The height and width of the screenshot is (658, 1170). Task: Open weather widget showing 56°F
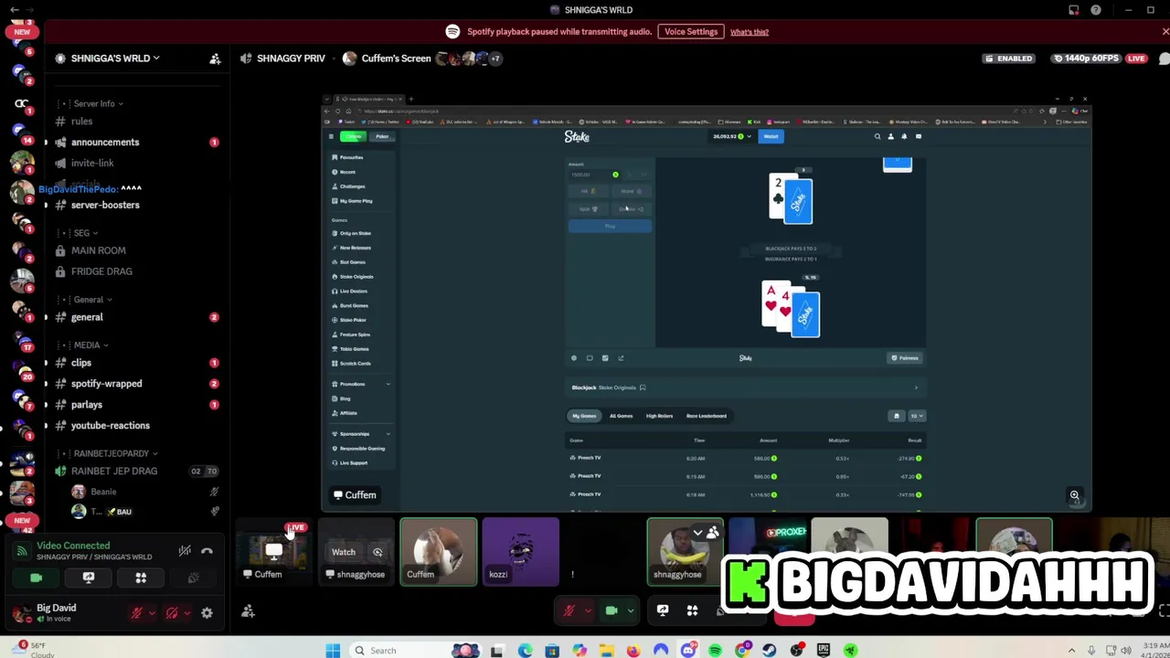click(31, 650)
